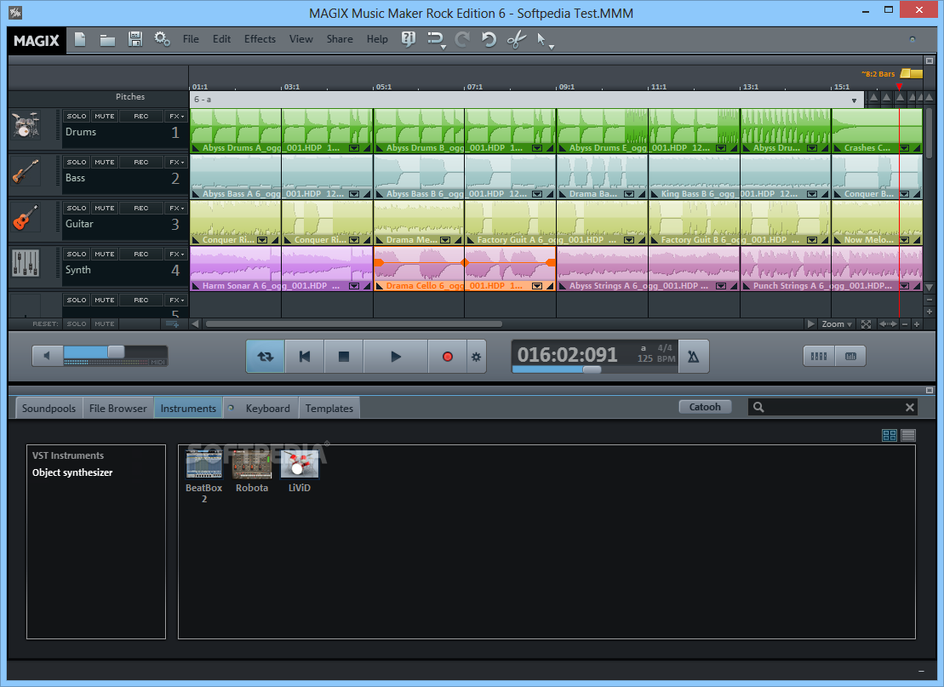Click the Synth mixer track icon
This screenshot has width=944, height=687.
tap(26, 264)
